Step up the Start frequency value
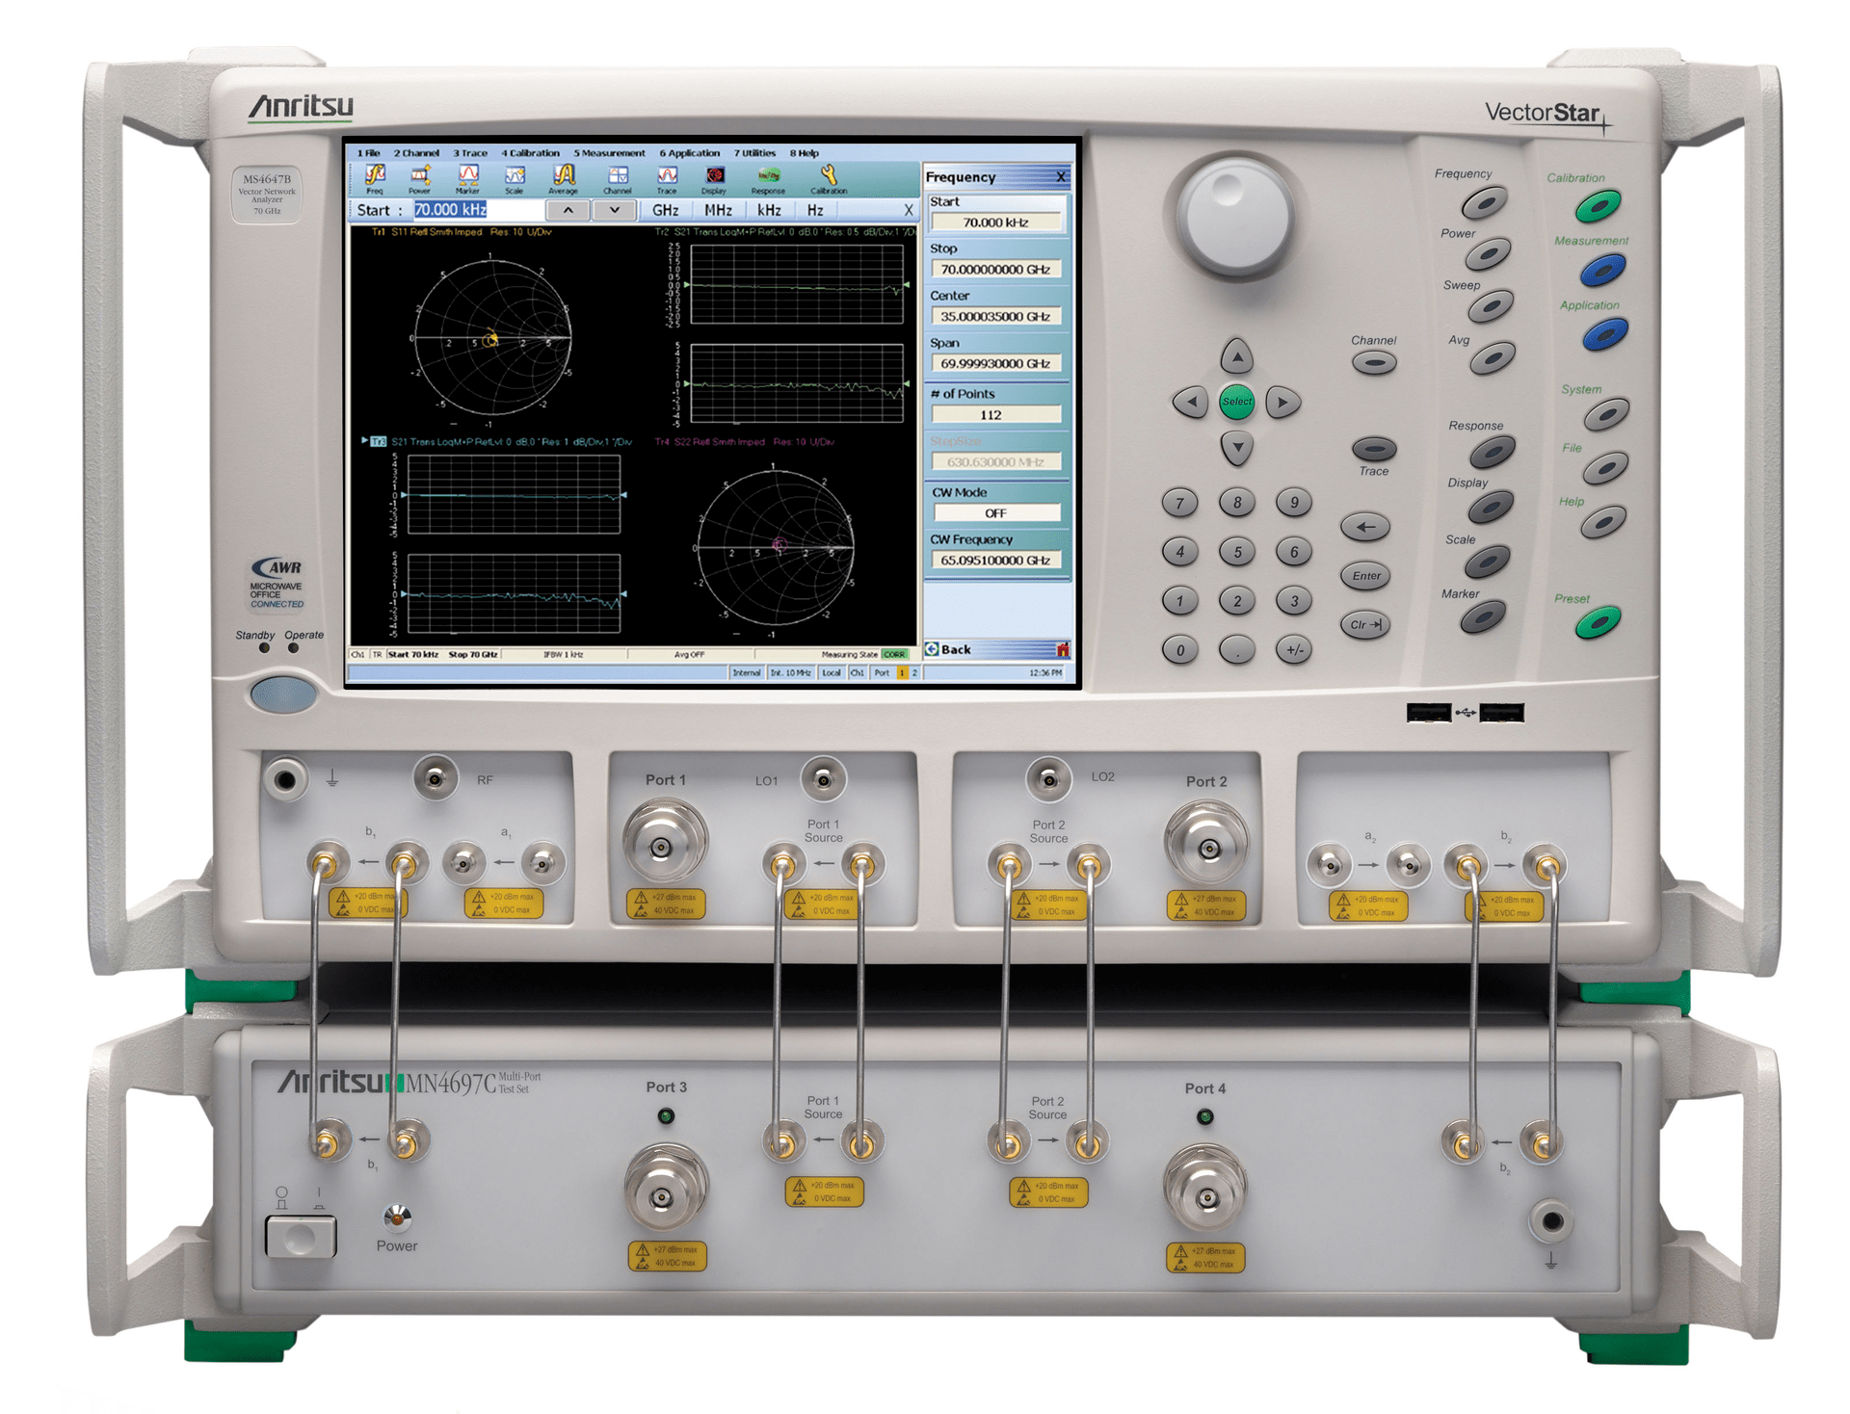The height and width of the screenshot is (1414, 1850). 569,209
